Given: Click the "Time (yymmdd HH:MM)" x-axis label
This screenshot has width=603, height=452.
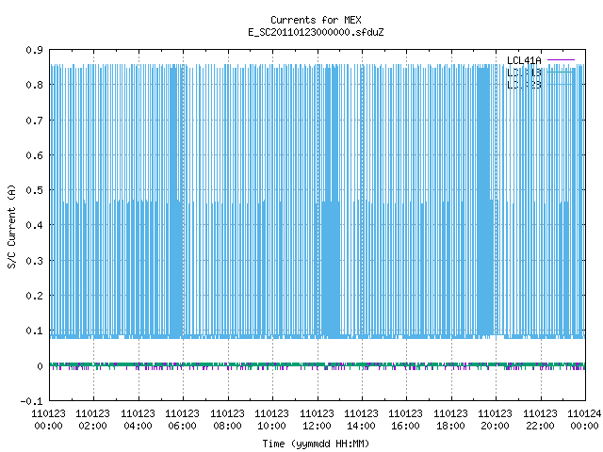Looking at the screenshot, I should coord(316,444).
